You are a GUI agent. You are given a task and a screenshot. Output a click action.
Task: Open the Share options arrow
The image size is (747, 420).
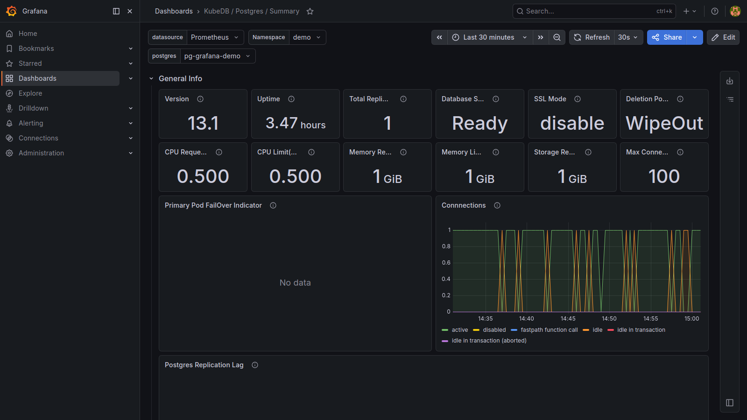pos(695,37)
